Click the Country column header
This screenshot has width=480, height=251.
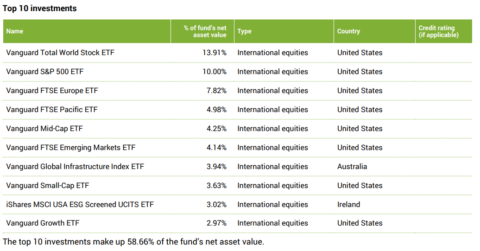click(x=348, y=31)
